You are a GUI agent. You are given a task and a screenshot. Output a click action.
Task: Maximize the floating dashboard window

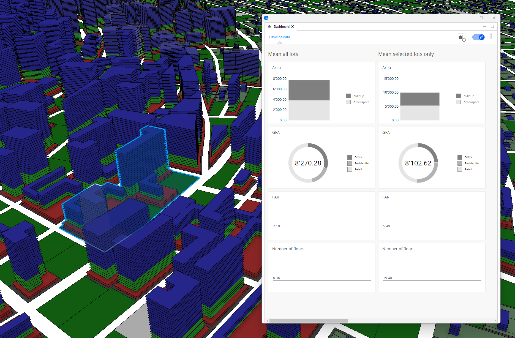tap(481, 18)
